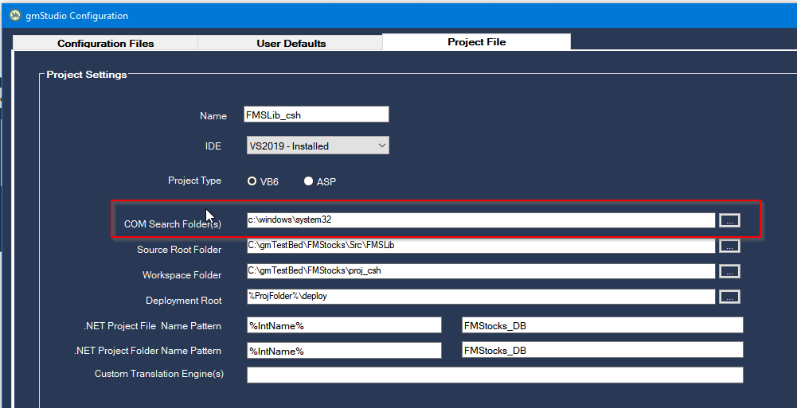797x408 pixels.
Task: Select the VB6 project type
Action: 252,181
